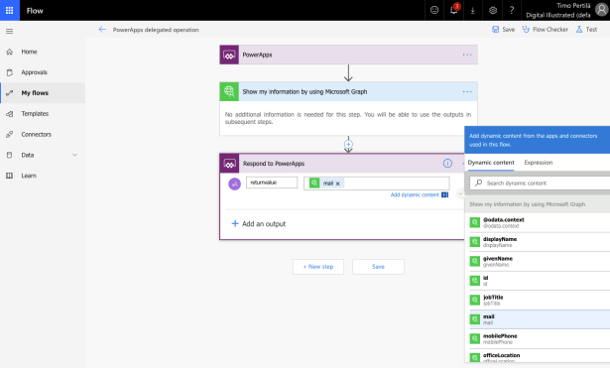
Task: Open the PowerApps step ellipsis menu
Action: pyautogui.click(x=467, y=55)
